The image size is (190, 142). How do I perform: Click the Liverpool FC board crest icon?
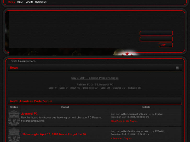coord(14,118)
